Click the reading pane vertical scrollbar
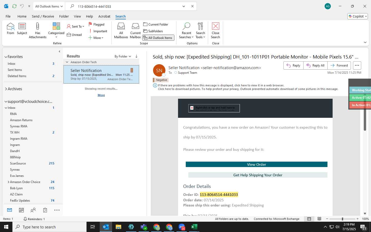Viewport: 371px width, 232px height. click(365, 113)
